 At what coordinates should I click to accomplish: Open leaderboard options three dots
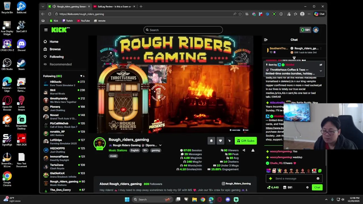[321, 48]
